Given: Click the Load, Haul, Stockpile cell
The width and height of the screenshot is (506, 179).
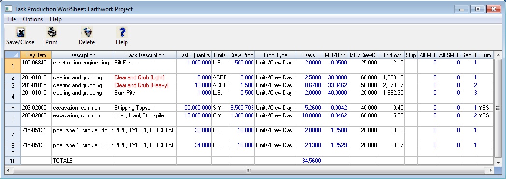Looking at the screenshot, I should pyautogui.click(x=145, y=119).
